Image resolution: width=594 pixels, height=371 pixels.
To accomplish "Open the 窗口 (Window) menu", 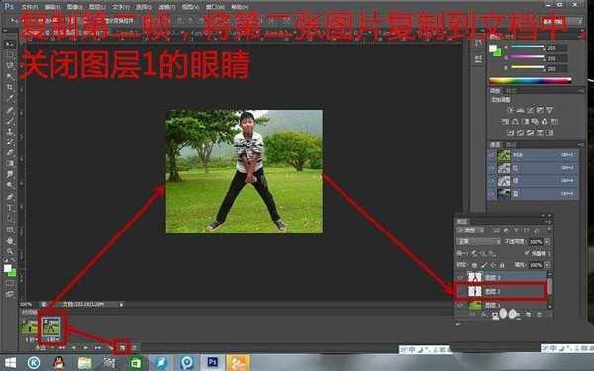I will [214, 7].
